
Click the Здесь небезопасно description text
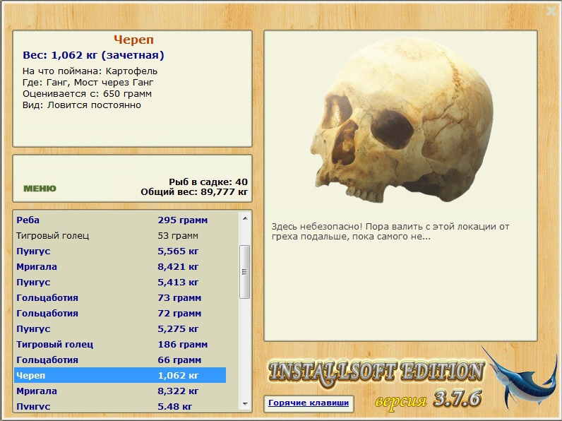point(390,231)
